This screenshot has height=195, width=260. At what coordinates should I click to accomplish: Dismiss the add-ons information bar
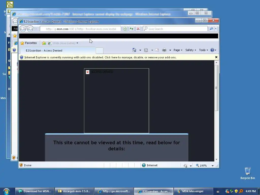point(216,57)
